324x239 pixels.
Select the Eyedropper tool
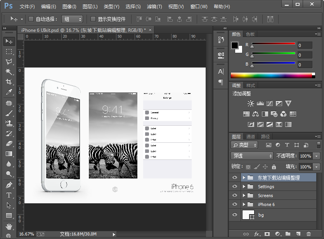pos(9,92)
